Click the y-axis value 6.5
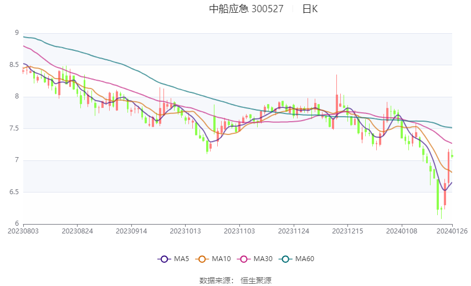471x286 pixels. pos(14,192)
